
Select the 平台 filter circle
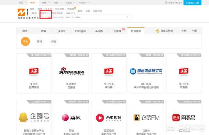point(25,42)
